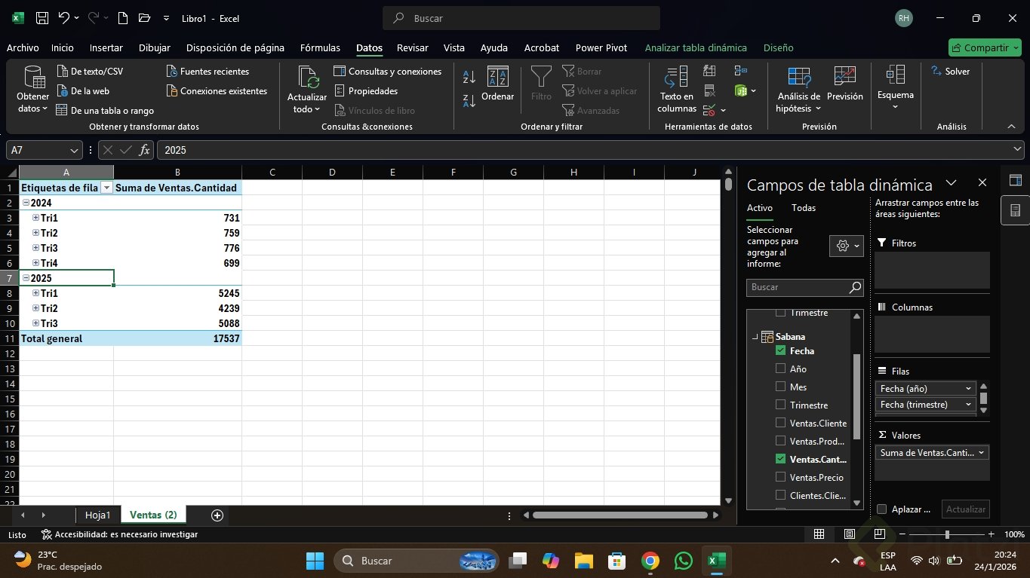Viewport: 1030px width, 578px height.
Task: Open the Fórmulas ribbon tab
Action: click(x=320, y=47)
